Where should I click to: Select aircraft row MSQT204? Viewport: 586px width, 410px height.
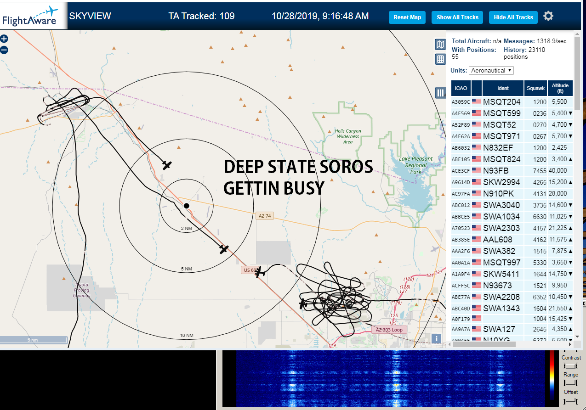pyautogui.click(x=512, y=102)
